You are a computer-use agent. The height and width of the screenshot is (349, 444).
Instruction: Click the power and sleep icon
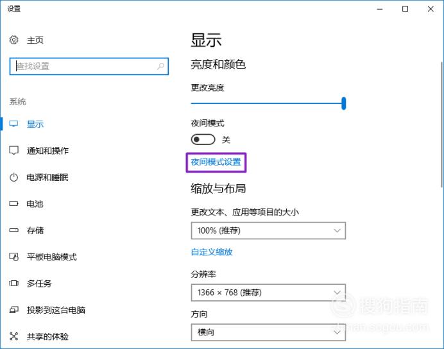(13, 177)
